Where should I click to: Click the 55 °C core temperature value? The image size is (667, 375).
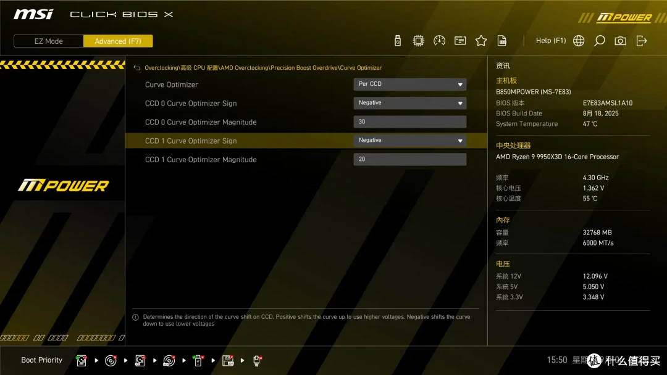click(590, 199)
